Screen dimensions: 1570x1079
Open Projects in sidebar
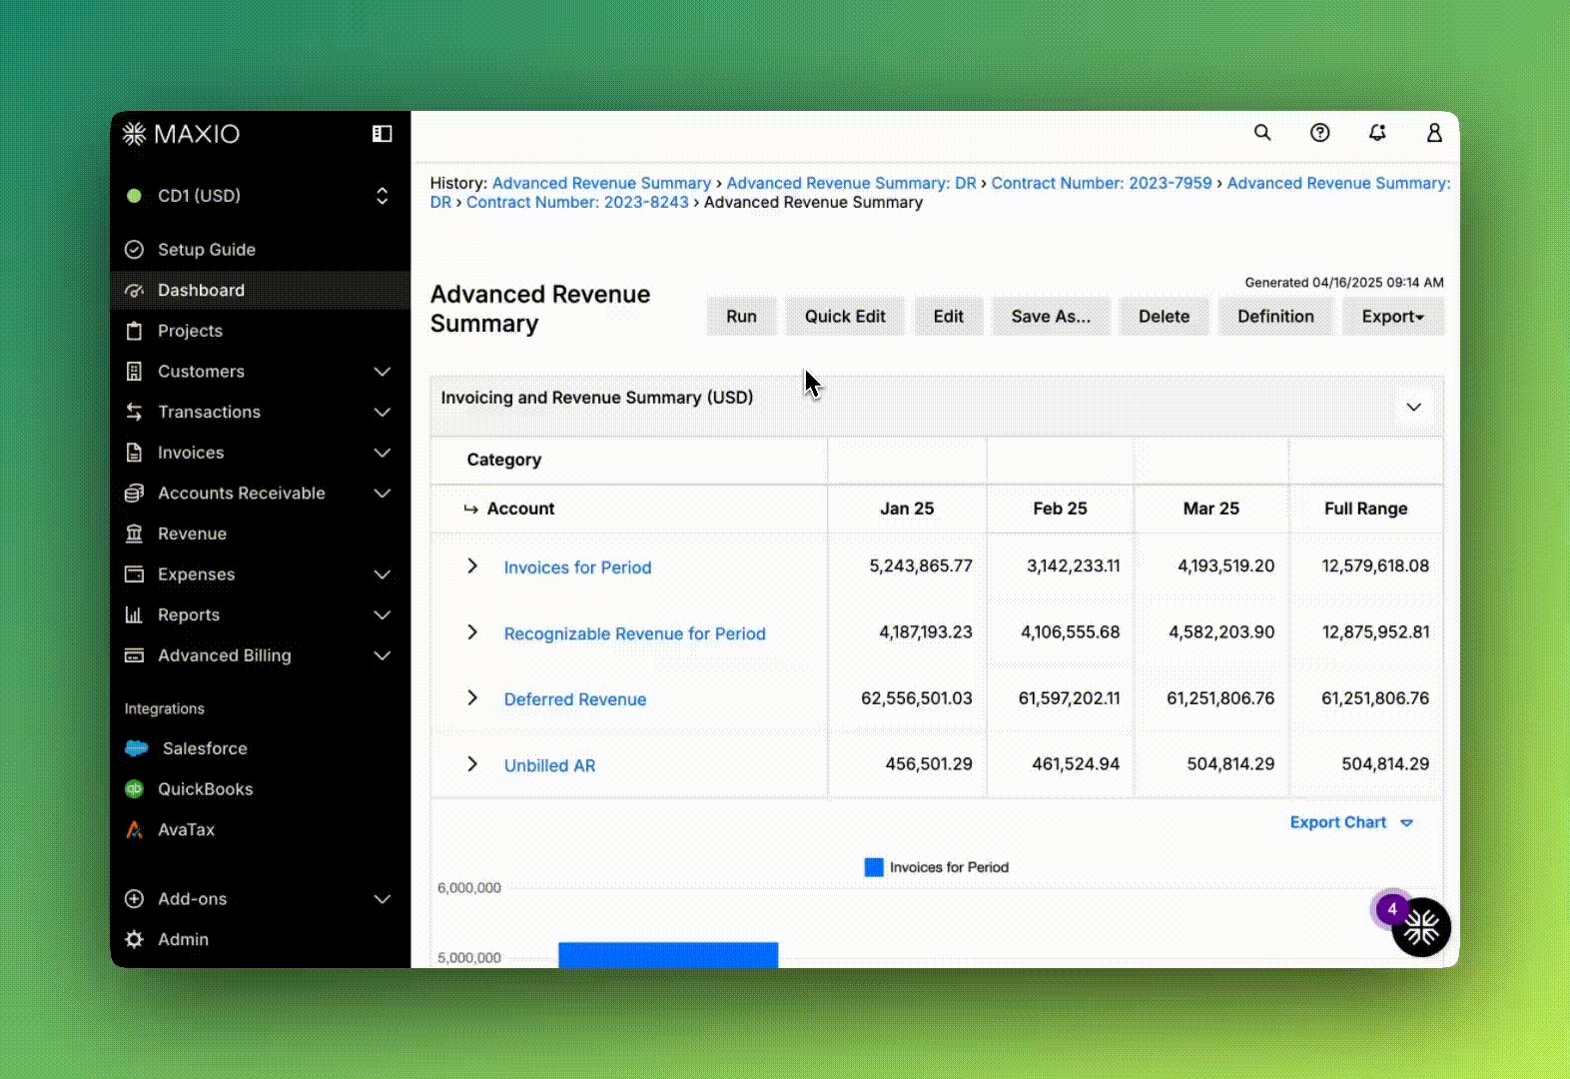click(260, 331)
